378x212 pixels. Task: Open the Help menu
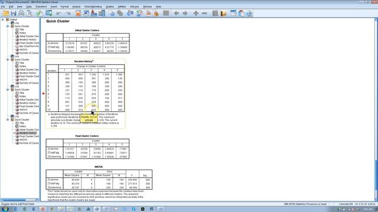pos(158,6)
